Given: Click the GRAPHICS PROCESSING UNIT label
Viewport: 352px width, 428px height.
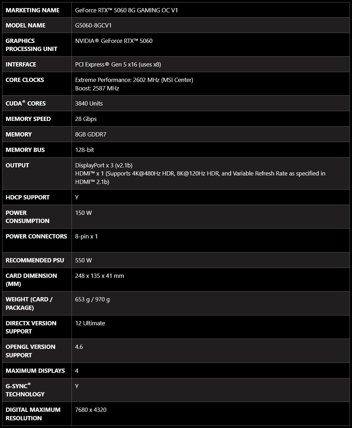Looking at the screenshot, I should 31,45.
